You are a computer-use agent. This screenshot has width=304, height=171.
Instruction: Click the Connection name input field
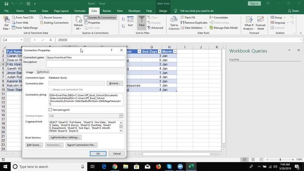(85, 57)
